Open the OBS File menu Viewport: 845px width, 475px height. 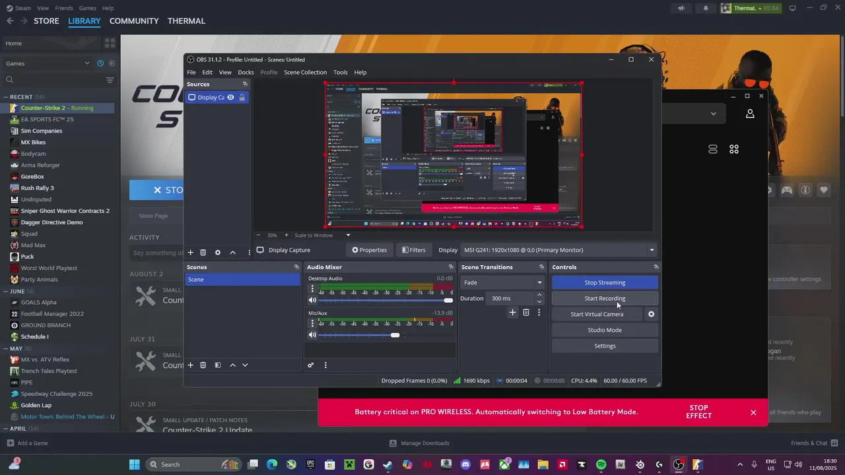pyautogui.click(x=191, y=72)
